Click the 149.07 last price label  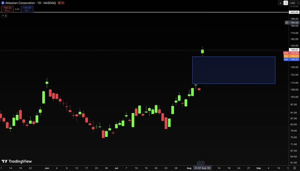(294, 50)
